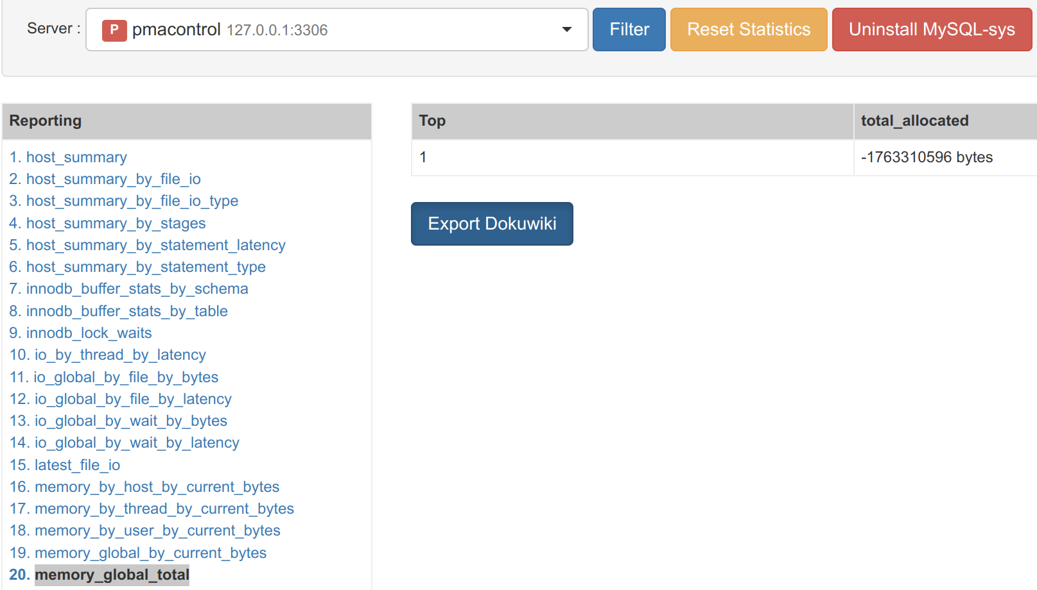Open the latest_file_io report

(77, 465)
